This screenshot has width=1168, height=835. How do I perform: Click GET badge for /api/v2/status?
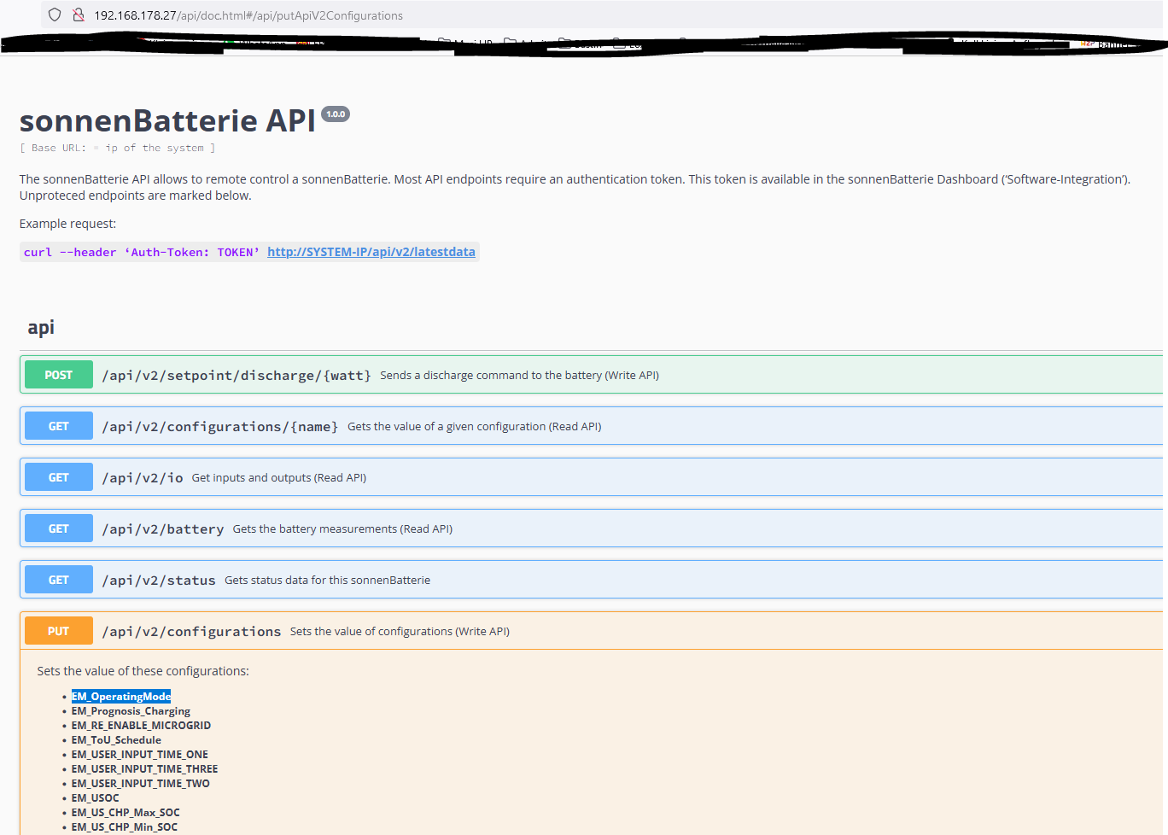59,580
